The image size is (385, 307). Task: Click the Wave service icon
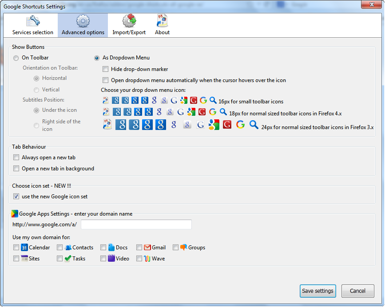coord(147,259)
